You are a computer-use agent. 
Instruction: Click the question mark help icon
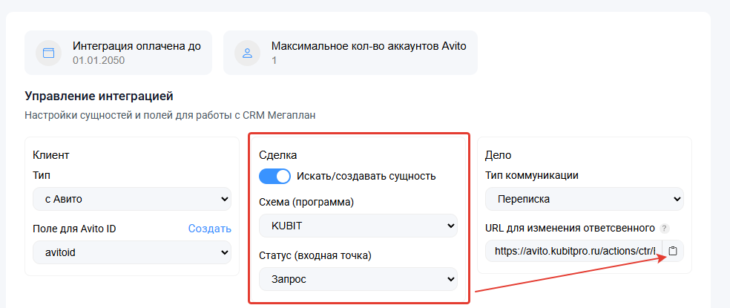pyautogui.click(x=665, y=229)
